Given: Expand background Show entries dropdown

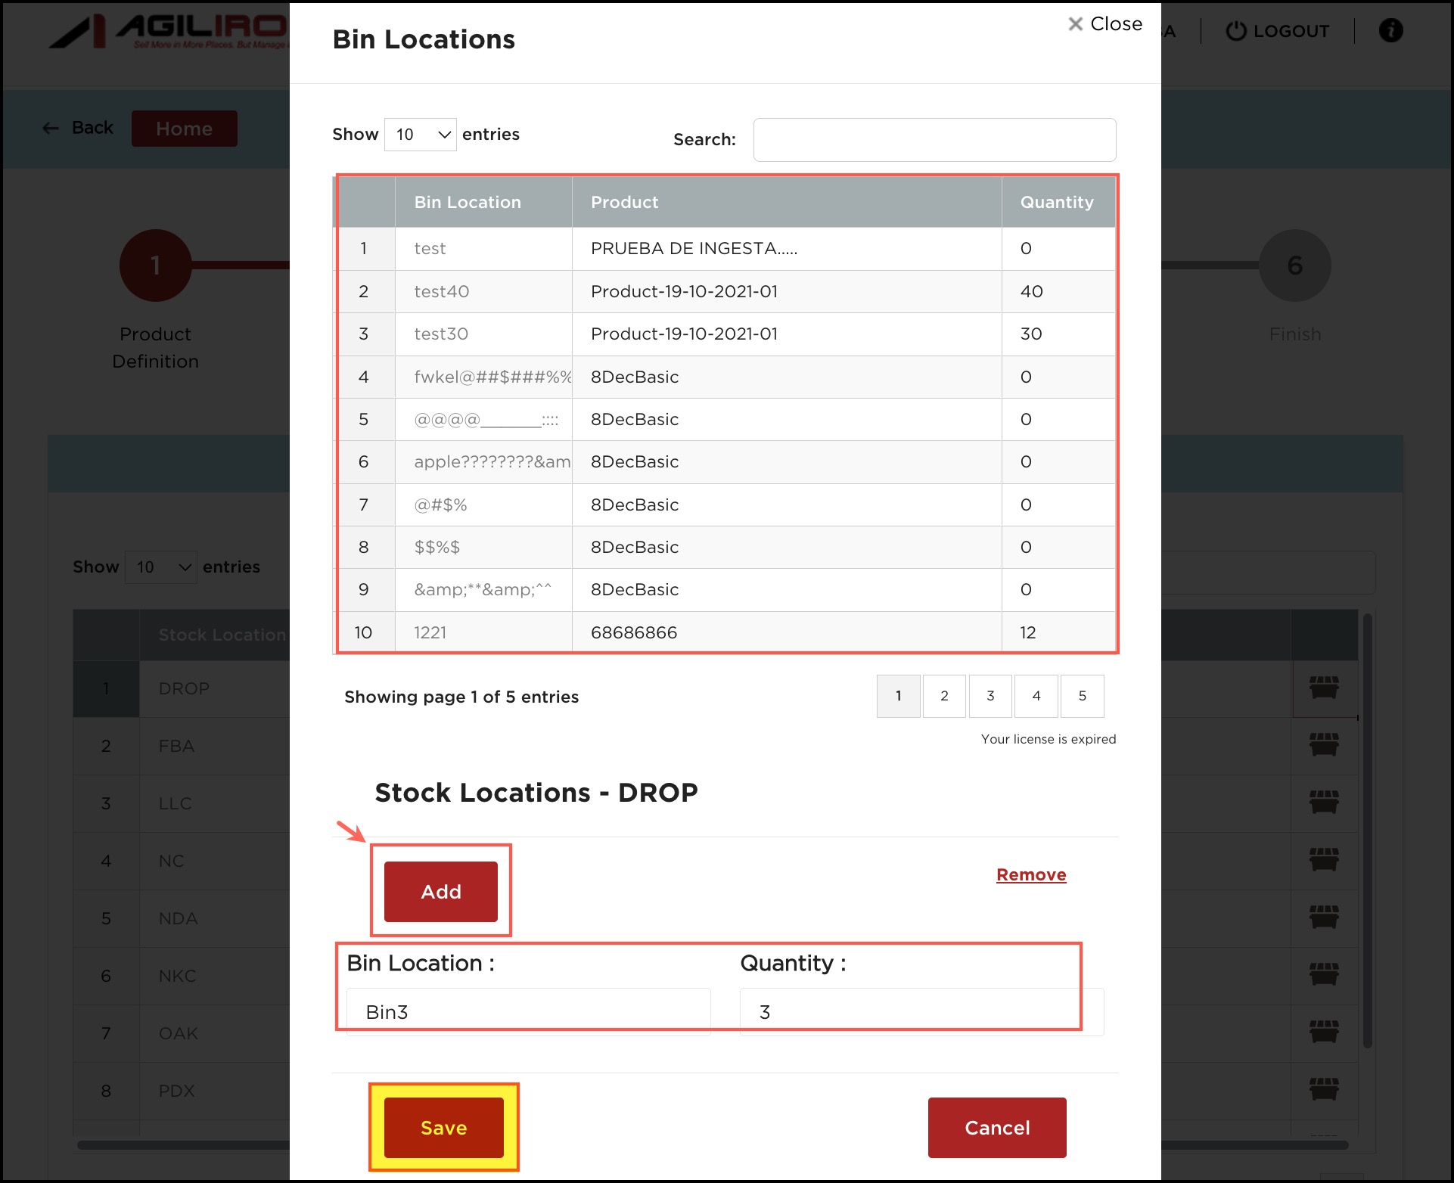Looking at the screenshot, I should (161, 567).
